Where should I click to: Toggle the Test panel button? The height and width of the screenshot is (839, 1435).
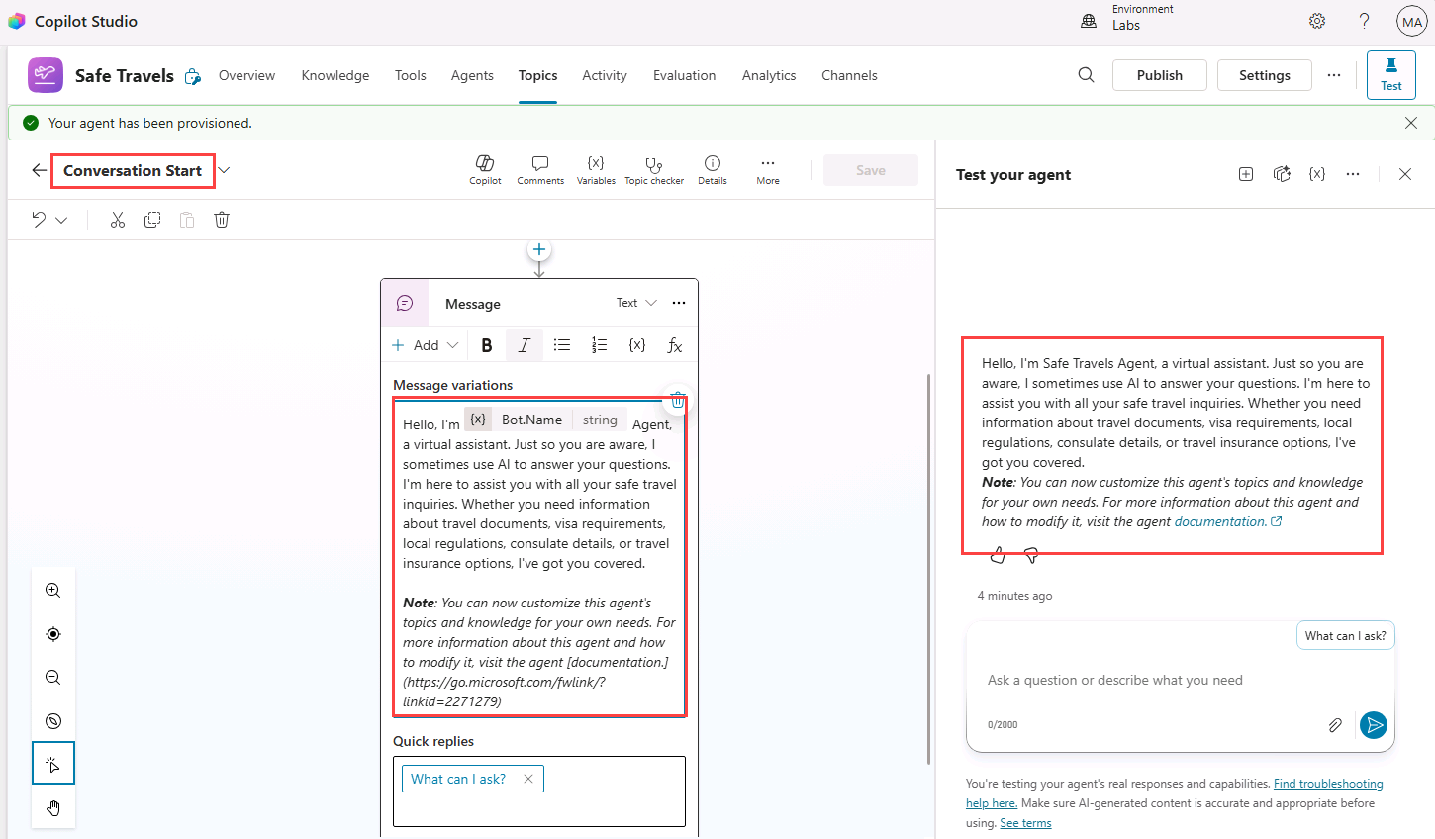[1391, 75]
